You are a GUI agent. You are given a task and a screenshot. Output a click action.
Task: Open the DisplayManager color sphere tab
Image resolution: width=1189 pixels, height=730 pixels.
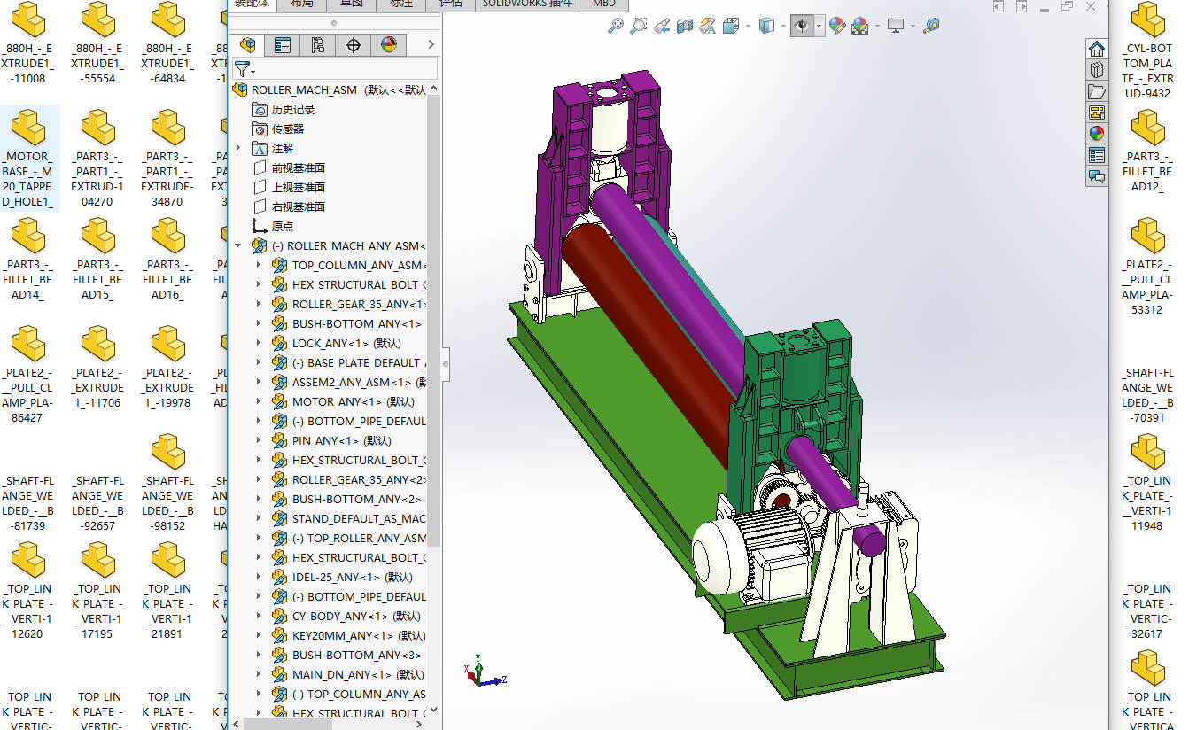tap(388, 45)
